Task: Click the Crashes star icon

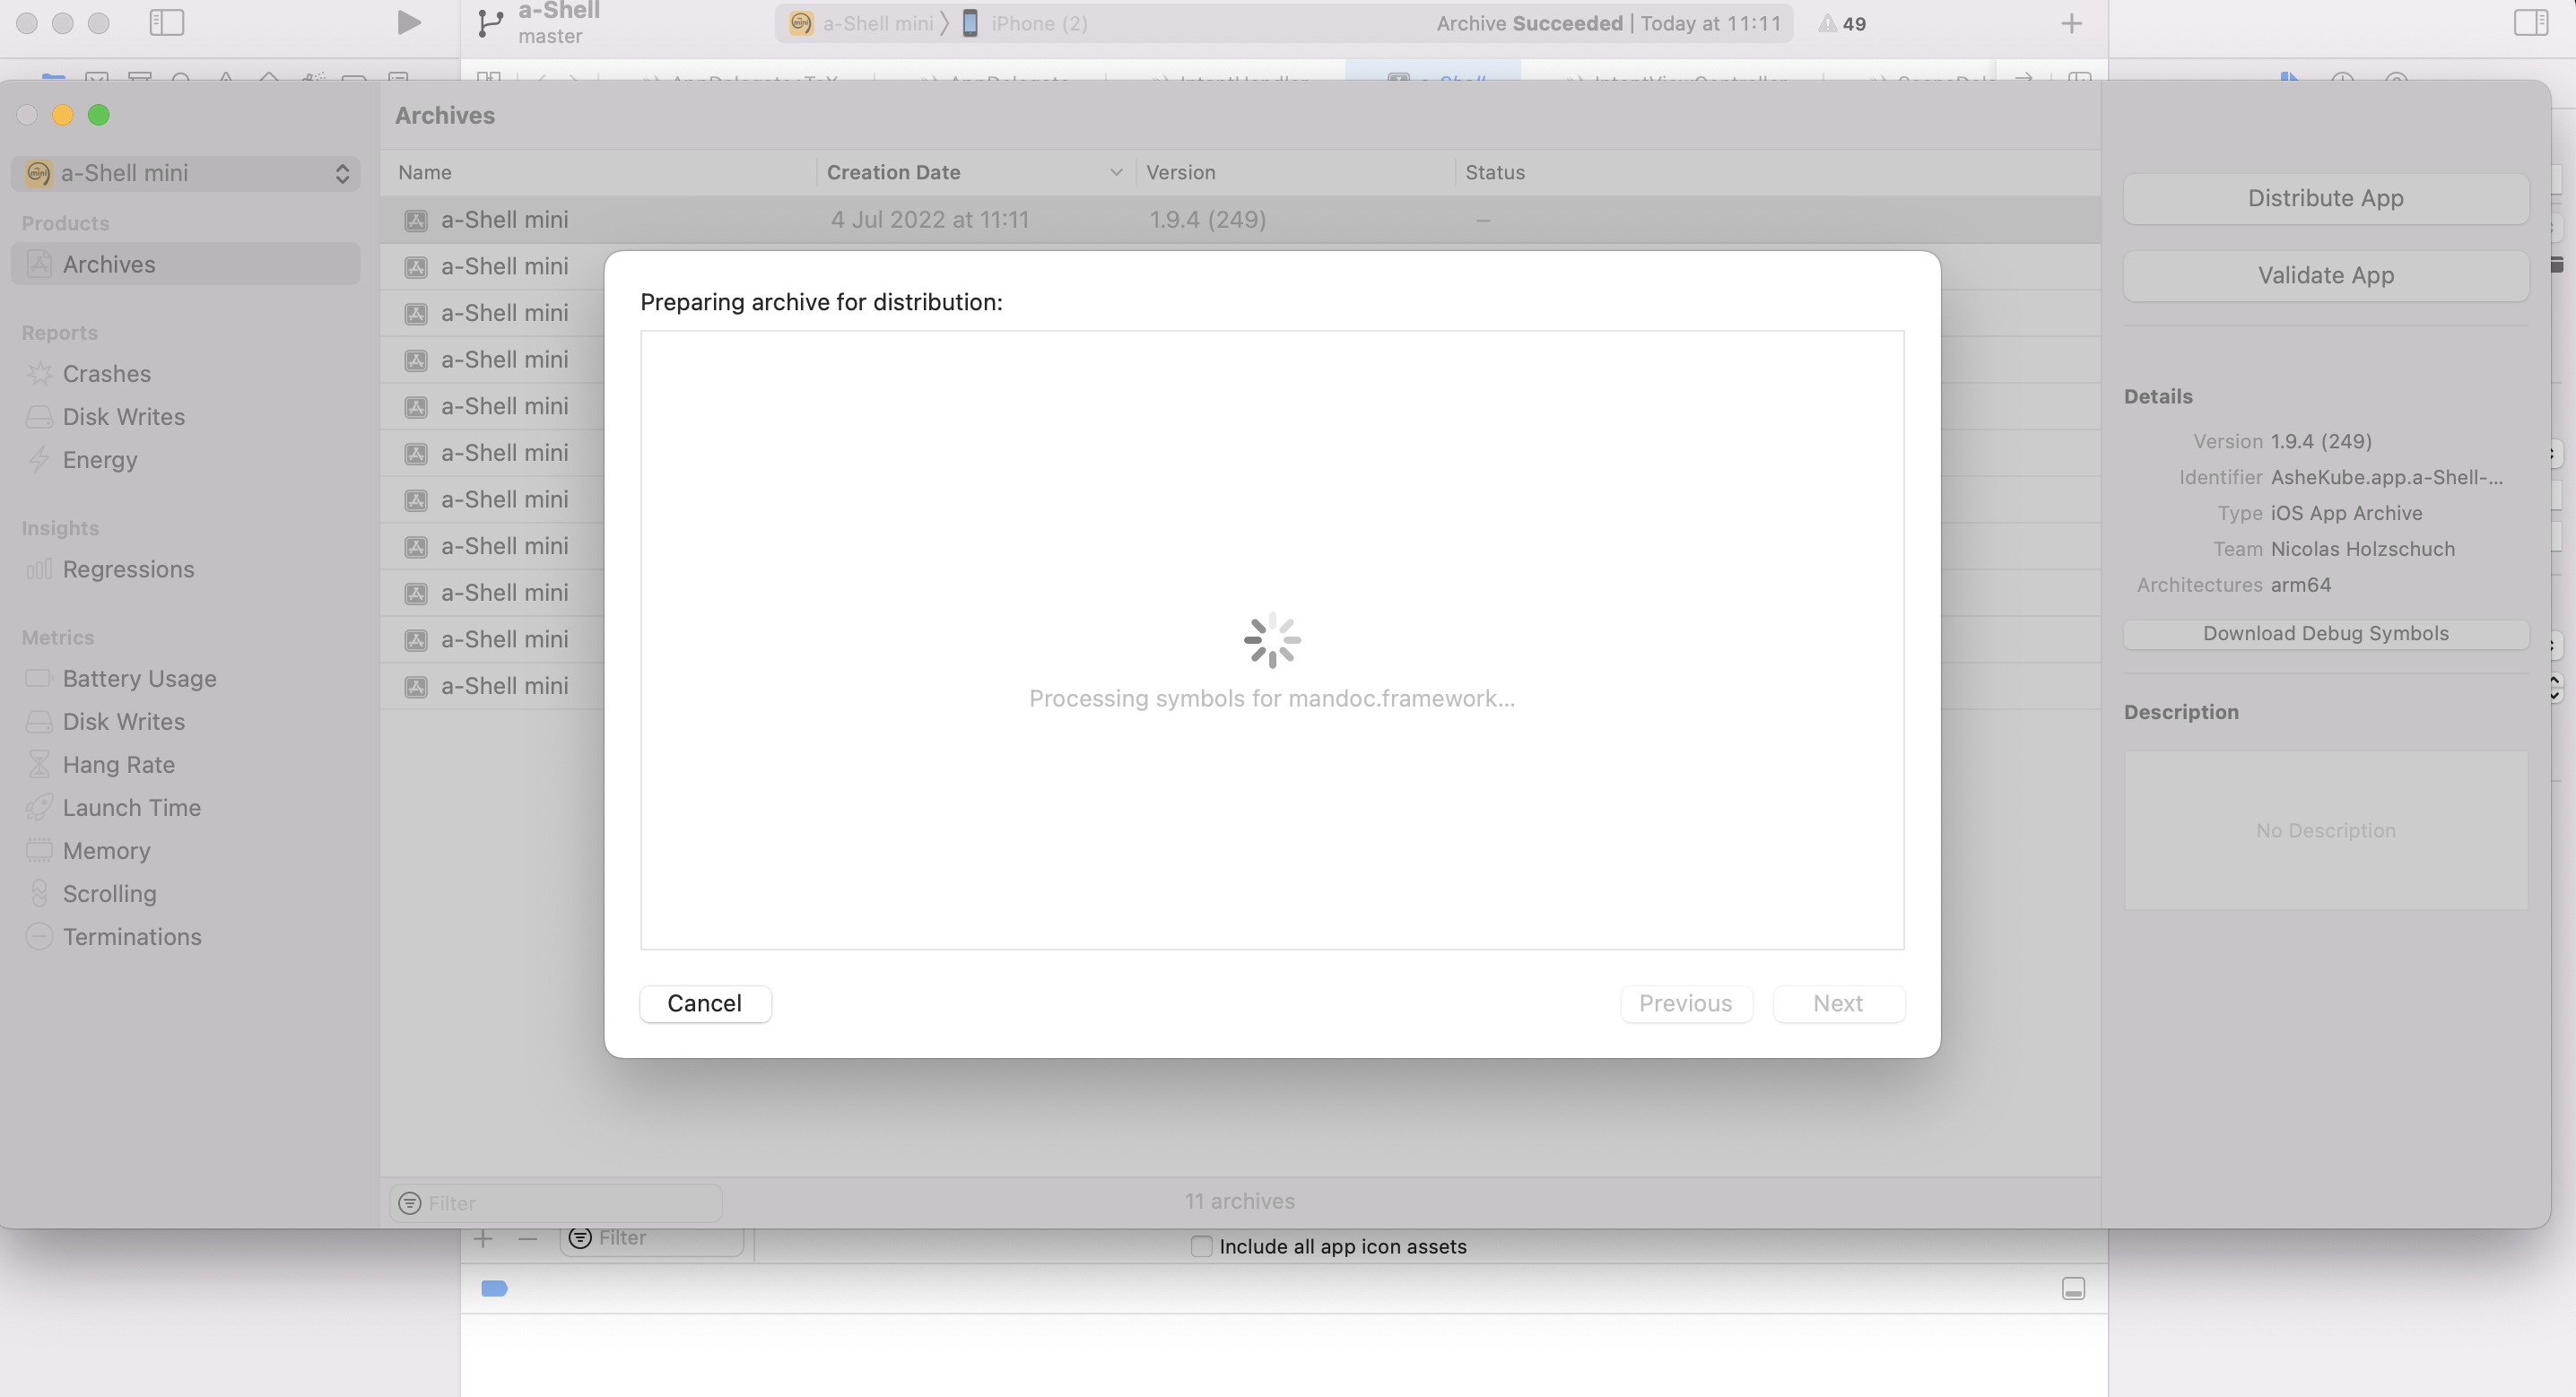Action: [39, 373]
